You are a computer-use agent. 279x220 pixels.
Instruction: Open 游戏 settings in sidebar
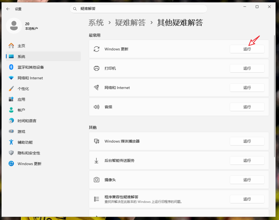(x=43, y=131)
